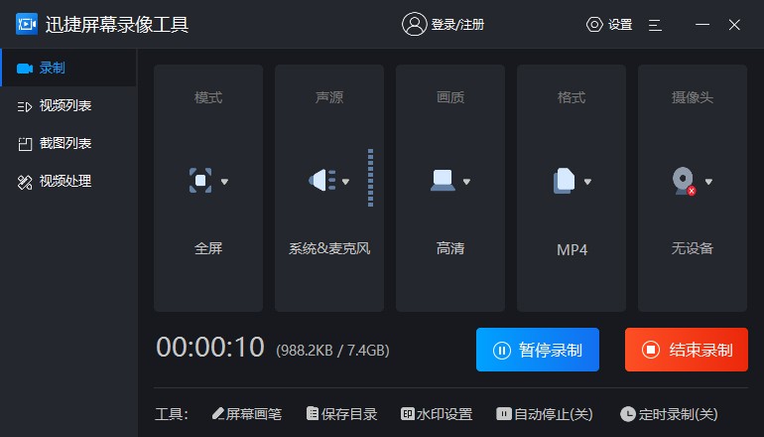The image size is (764, 437).
Task: Click the speaker sound source icon
Action: pos(322,180)
